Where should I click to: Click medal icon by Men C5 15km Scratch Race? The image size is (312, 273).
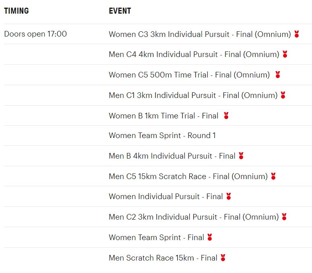tap(273, 176)
